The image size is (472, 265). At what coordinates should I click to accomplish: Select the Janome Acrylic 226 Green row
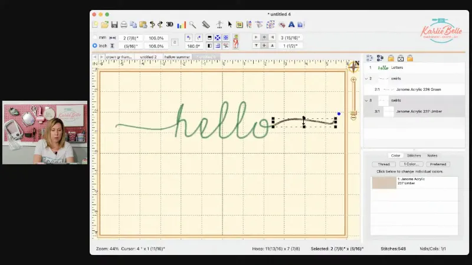point(414,90)
